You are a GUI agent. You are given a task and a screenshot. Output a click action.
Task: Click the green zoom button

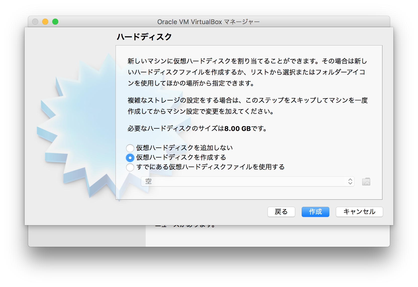55,22
